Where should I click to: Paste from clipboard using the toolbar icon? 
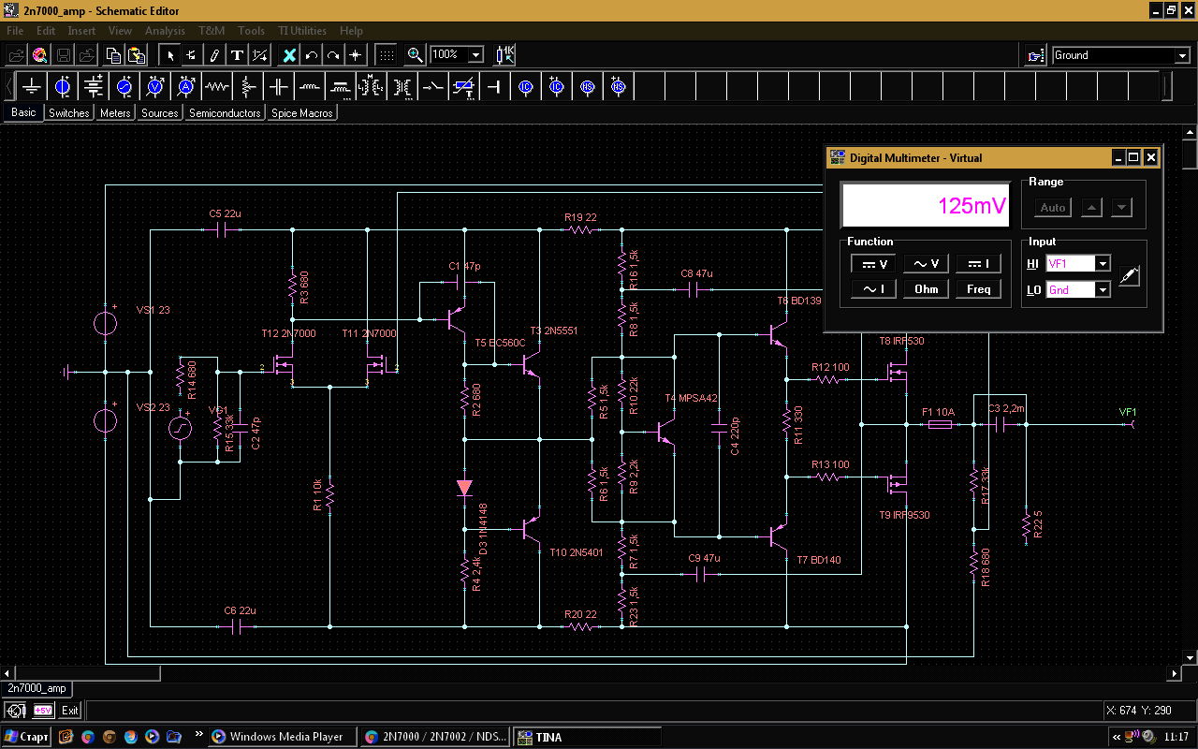[x=137, y=55]
